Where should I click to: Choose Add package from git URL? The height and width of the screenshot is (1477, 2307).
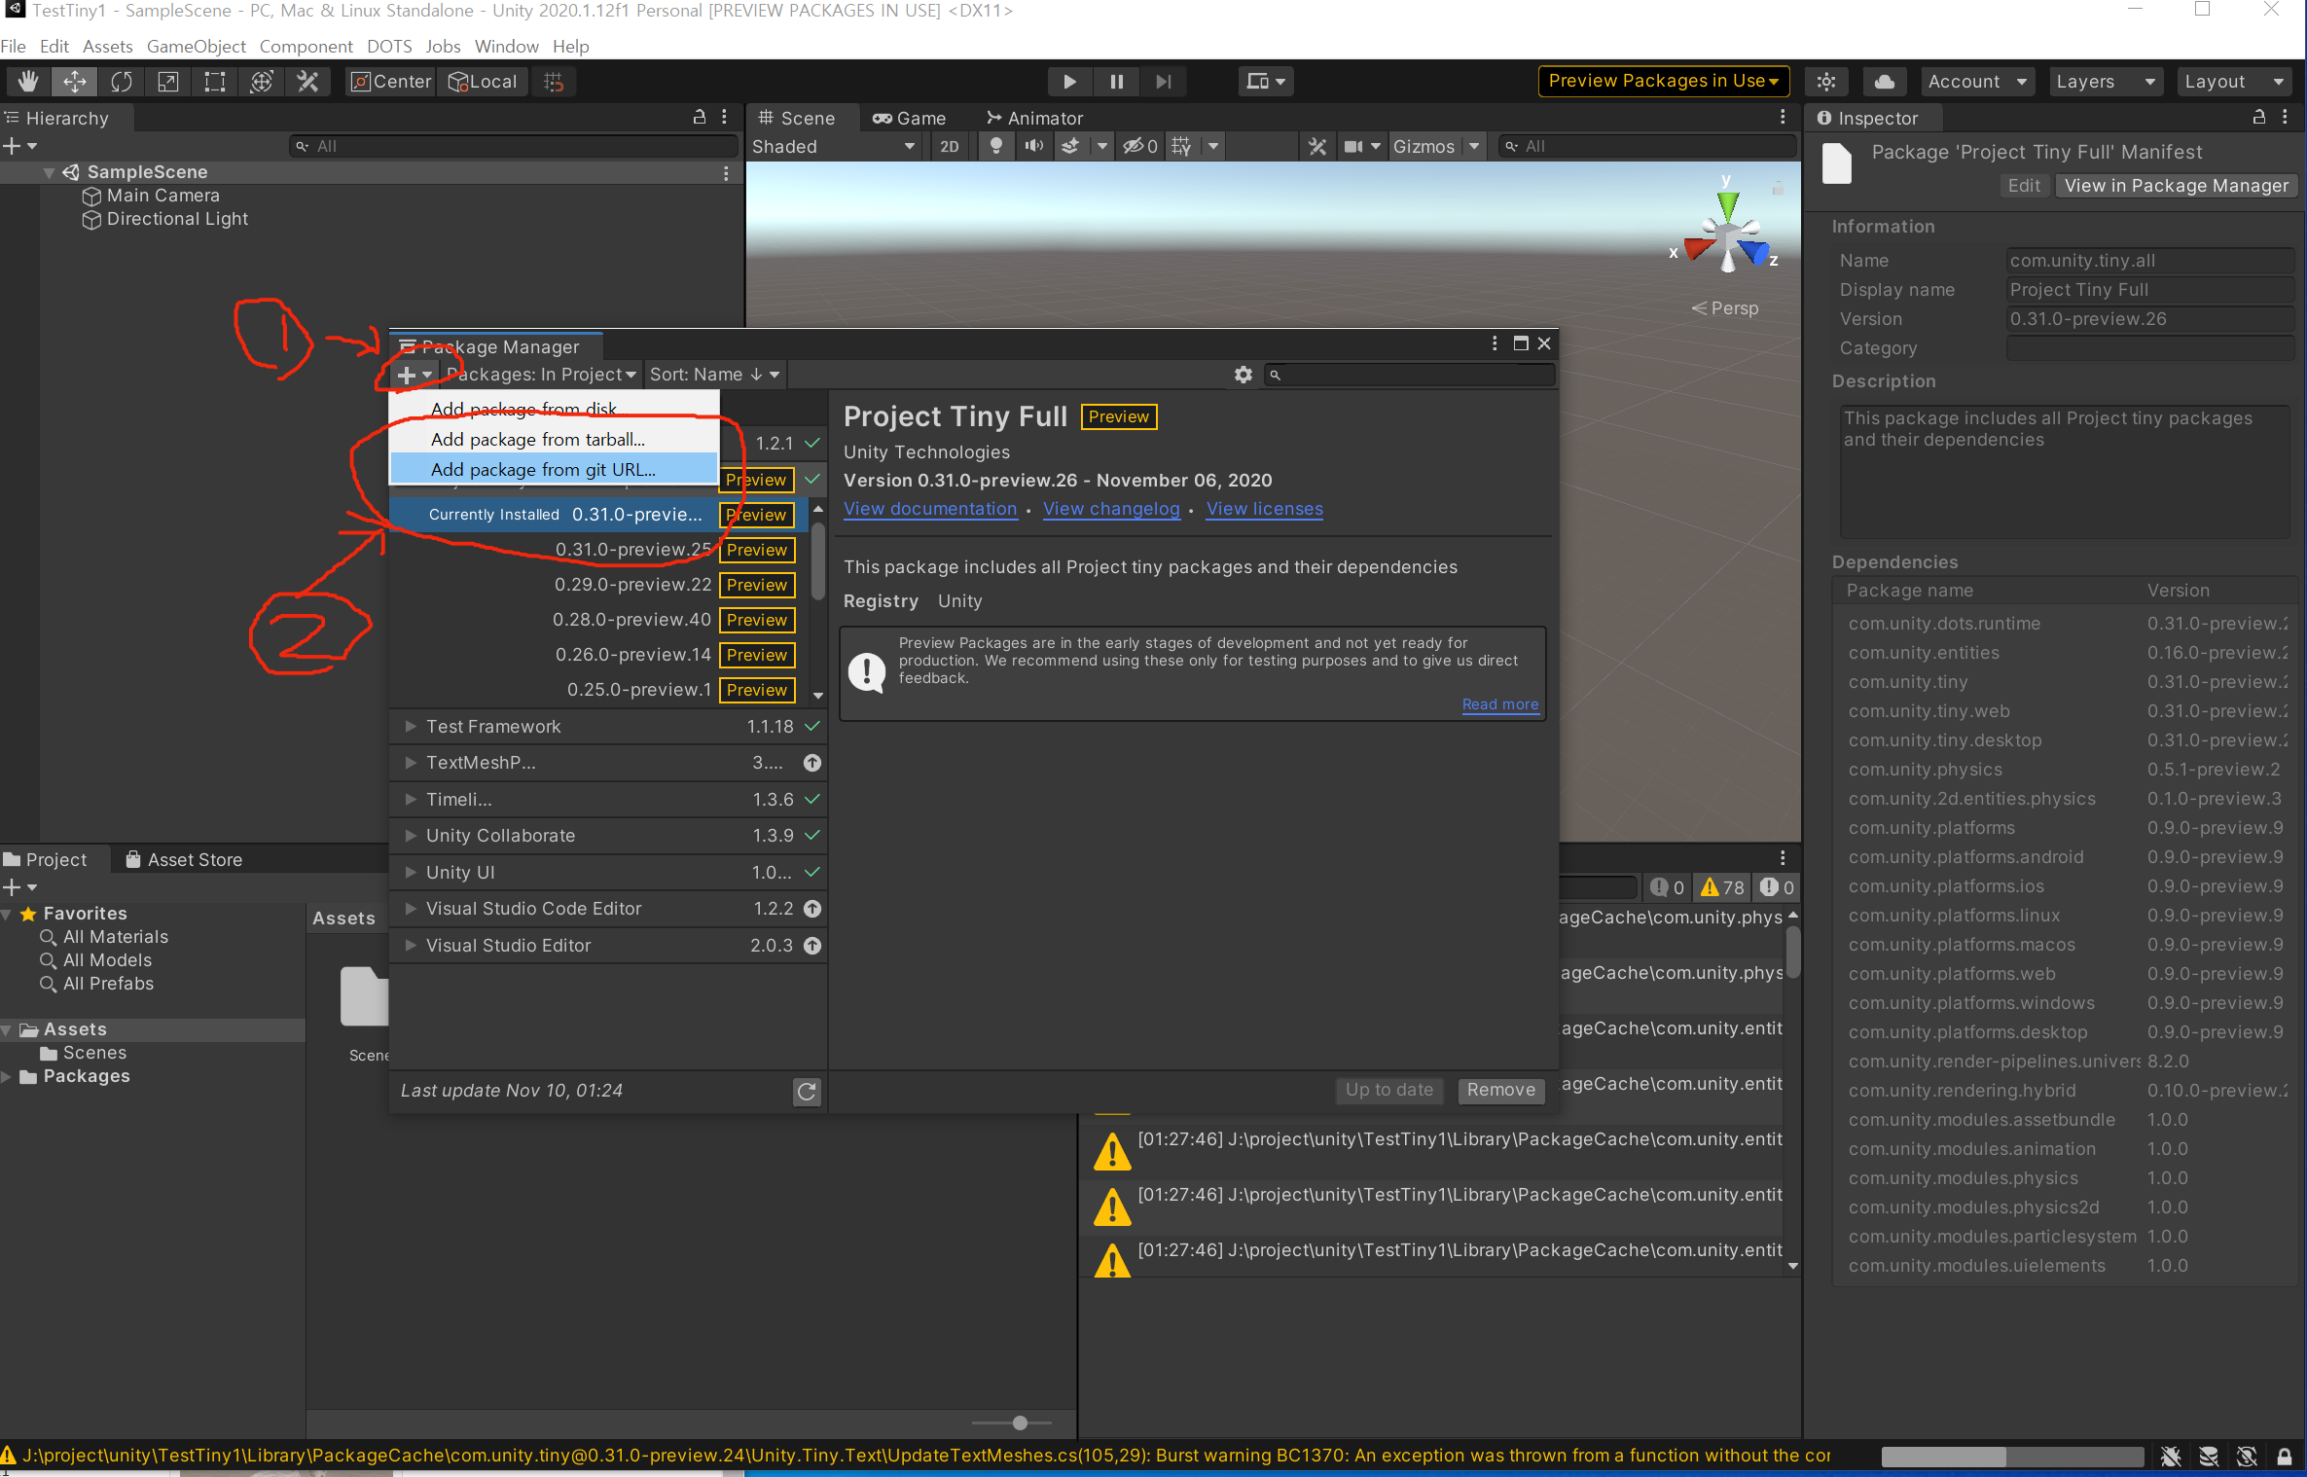click(543, 470)
